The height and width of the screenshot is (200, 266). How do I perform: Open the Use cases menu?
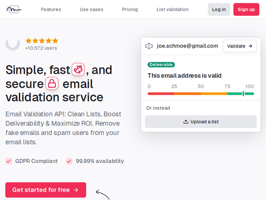(x=92, y=10)
